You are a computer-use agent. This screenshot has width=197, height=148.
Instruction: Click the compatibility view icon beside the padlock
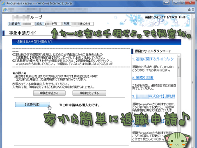[x=193, y=9]
